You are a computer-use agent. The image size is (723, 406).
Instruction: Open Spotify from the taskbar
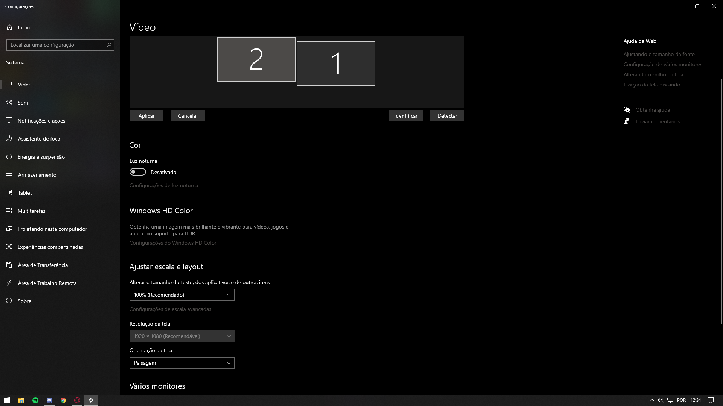click(35, 400)
